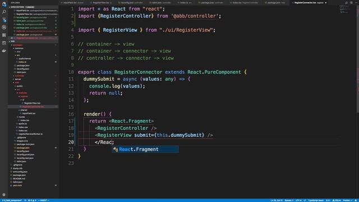Open the Debug view in the activity bar

[x=4, y=27]
